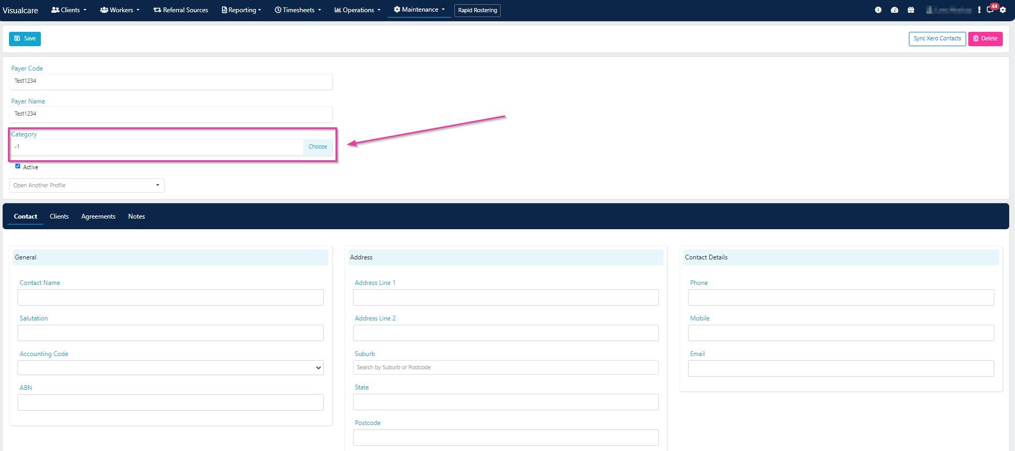Open messages icon with 44 badge
1015x451 pixels.
[991, 10]
